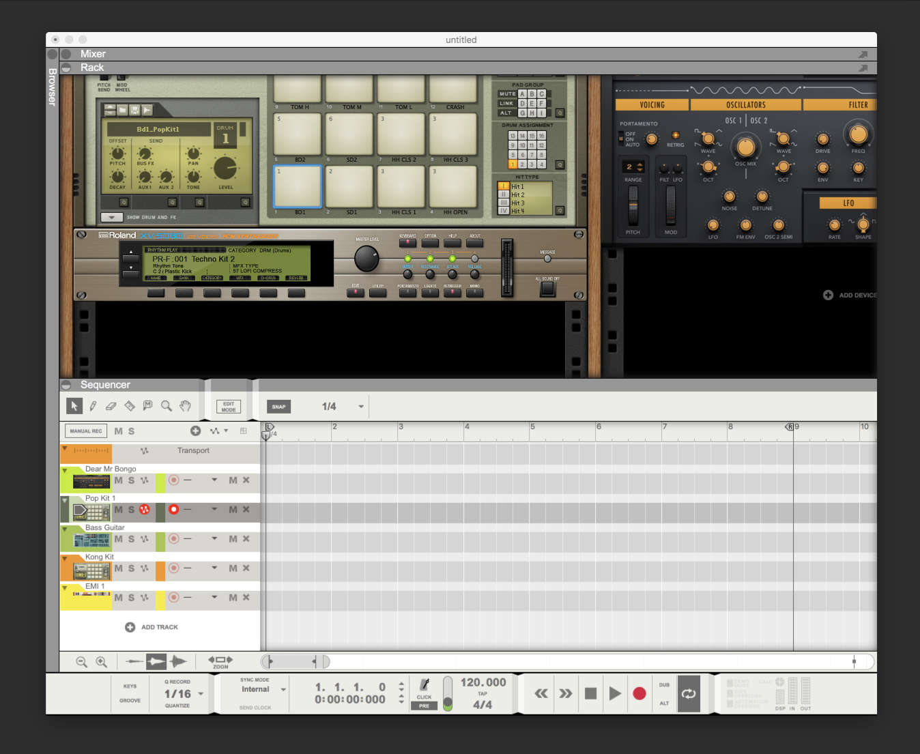Toggle the SNAP button

point(278,407)
